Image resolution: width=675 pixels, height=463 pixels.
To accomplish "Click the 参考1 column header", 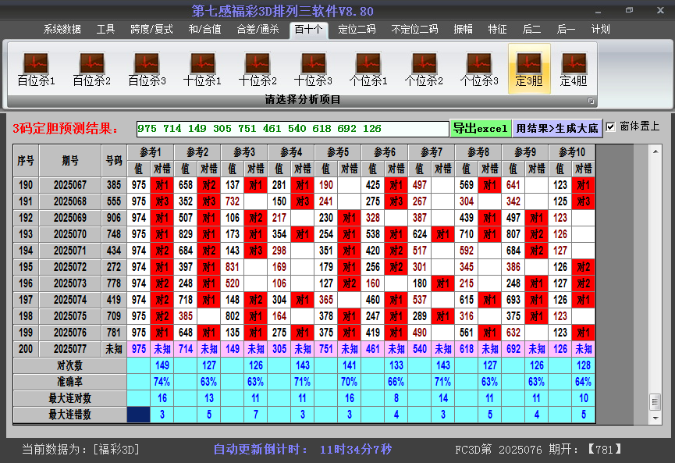I will (x=151, y=152).
